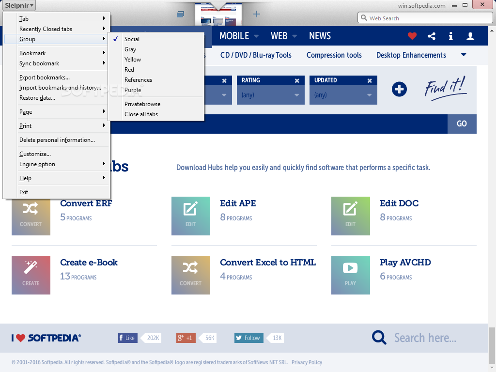The width and height of the screenshot is (496, 372).
Task: Click the Facebook Like button
Action: pos(128,338)
